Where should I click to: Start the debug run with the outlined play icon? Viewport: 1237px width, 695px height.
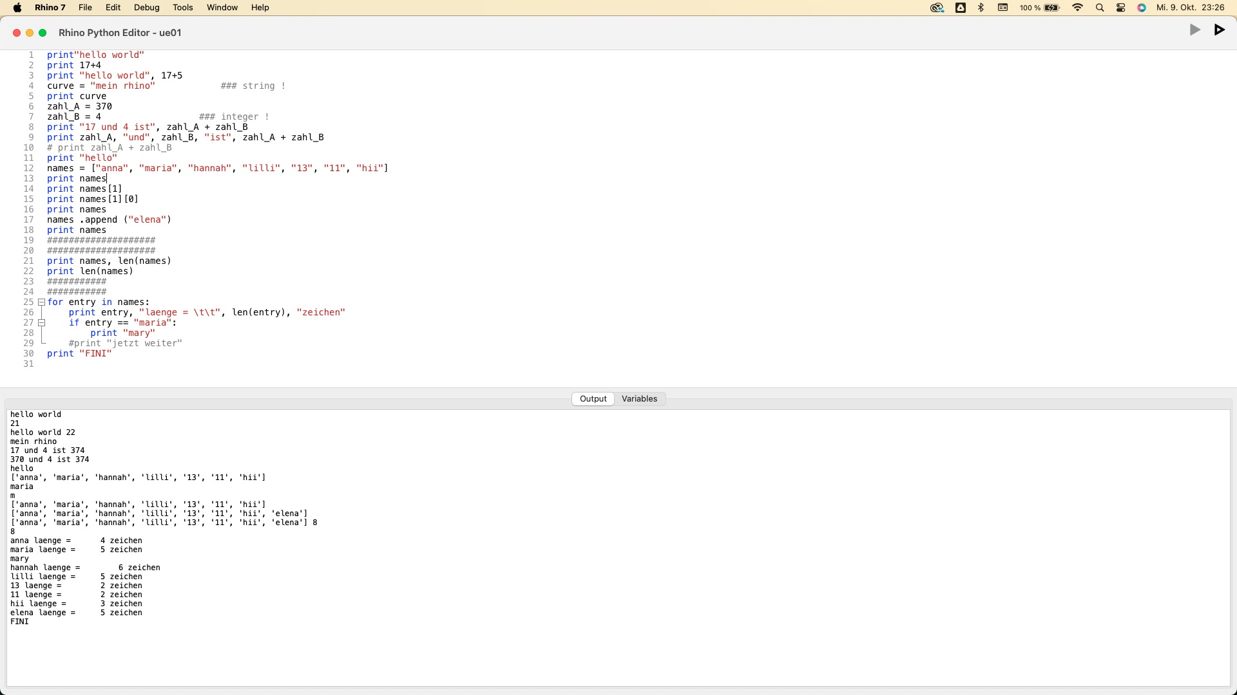[1219, 30]
